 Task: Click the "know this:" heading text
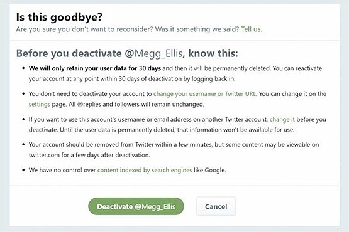click(213, 53)
